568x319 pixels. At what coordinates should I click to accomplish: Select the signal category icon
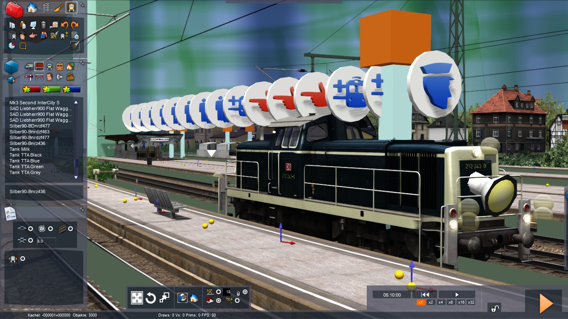29,76
